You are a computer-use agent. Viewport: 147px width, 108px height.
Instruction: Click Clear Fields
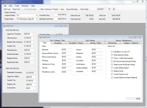point(84,9)
